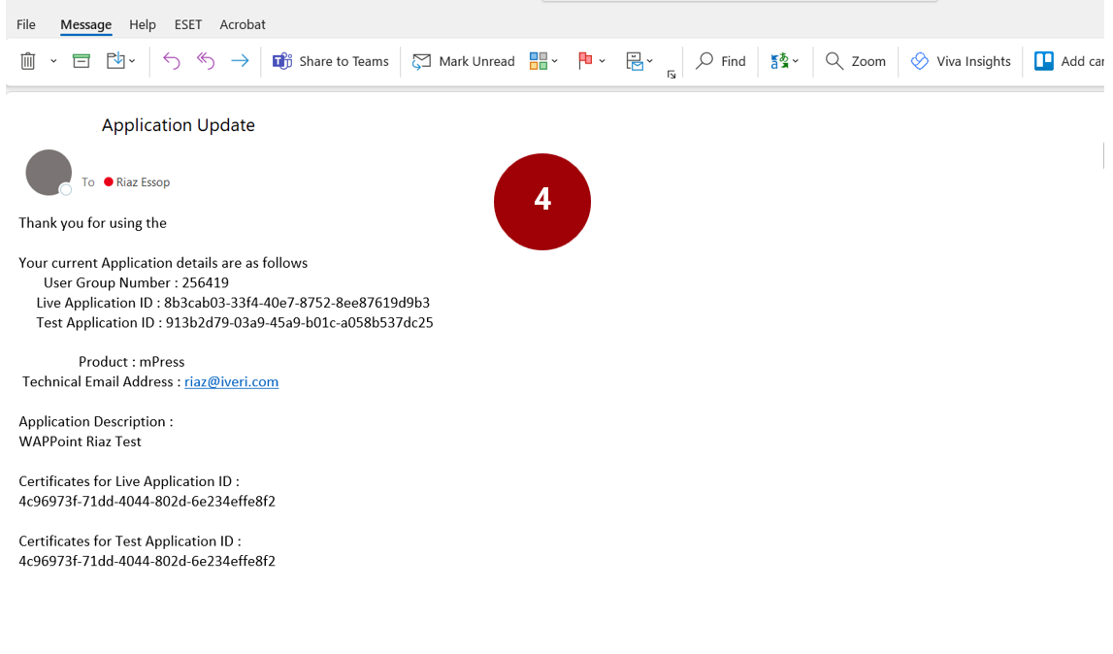Open Viva Insights

pos(961,61)
